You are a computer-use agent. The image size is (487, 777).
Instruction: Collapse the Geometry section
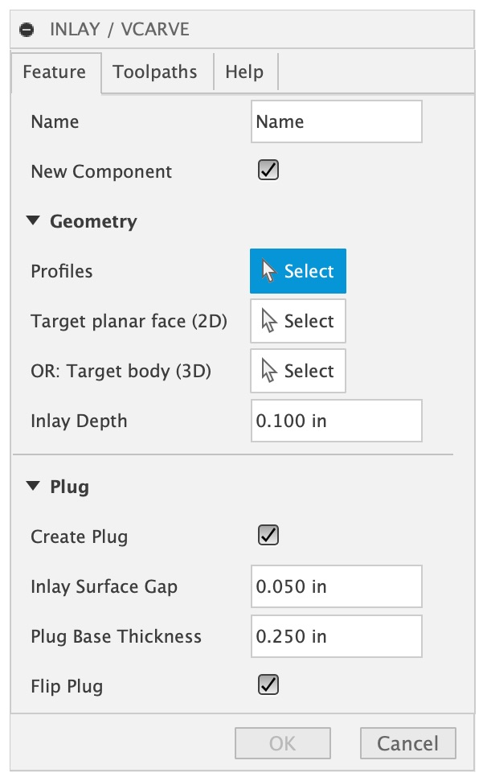click(33, 221)
